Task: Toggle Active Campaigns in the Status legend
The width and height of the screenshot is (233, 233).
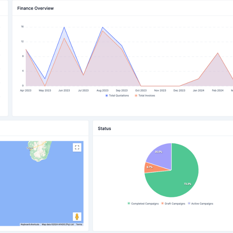Action: 200,204
